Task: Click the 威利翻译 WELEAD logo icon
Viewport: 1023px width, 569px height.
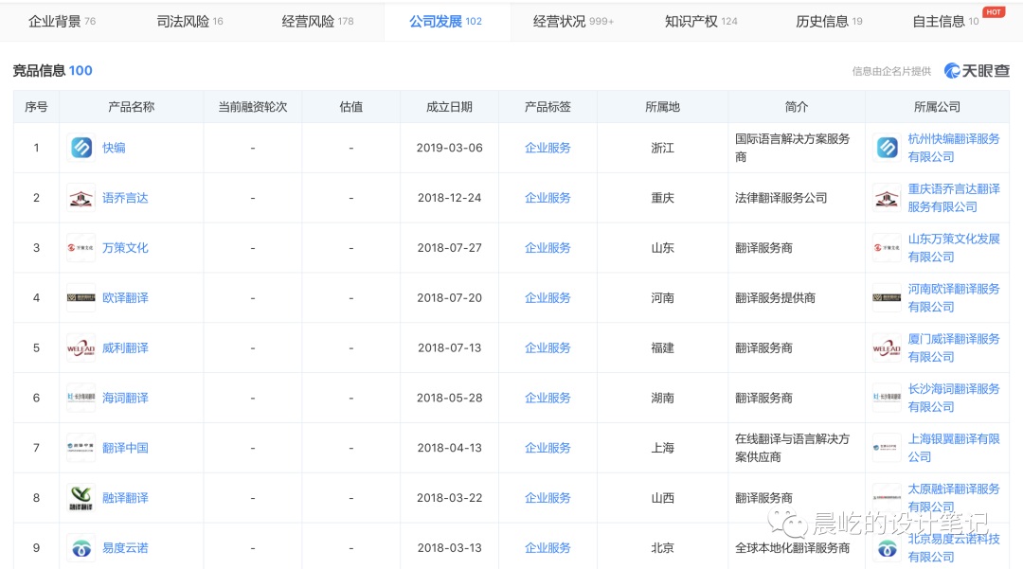Action: 81,347
